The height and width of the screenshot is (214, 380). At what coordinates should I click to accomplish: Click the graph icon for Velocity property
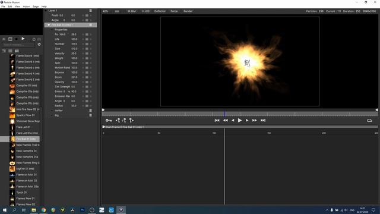87,53
